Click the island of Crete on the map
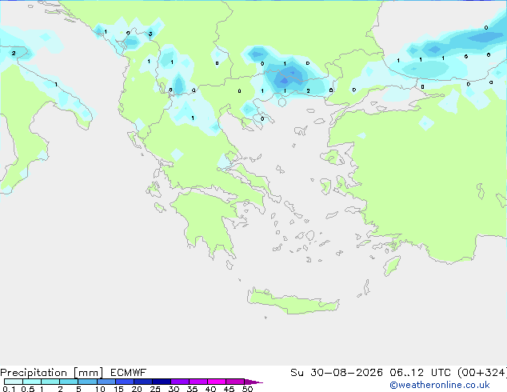Image resolution: width=507 pixels, height=392 pixels. [x=293, y=302]
